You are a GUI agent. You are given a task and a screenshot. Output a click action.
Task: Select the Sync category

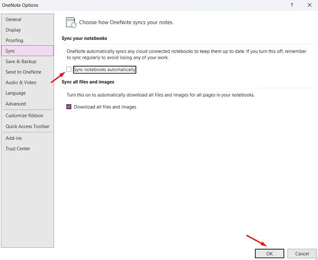tap(27, 51)
